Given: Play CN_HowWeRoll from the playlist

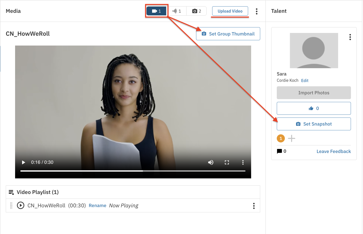Looking at the screenshot, I should tap(21, 206).
